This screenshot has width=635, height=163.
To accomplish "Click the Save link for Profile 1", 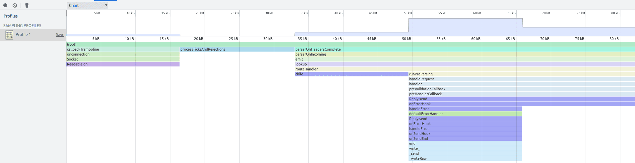I will click(x=60, y=35).
